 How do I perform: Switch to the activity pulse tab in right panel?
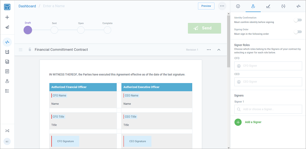coord(298,6)
